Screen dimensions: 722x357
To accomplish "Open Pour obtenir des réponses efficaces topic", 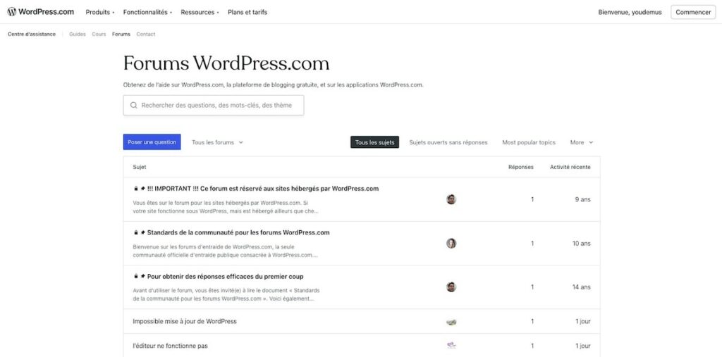I will click(225, 277).
